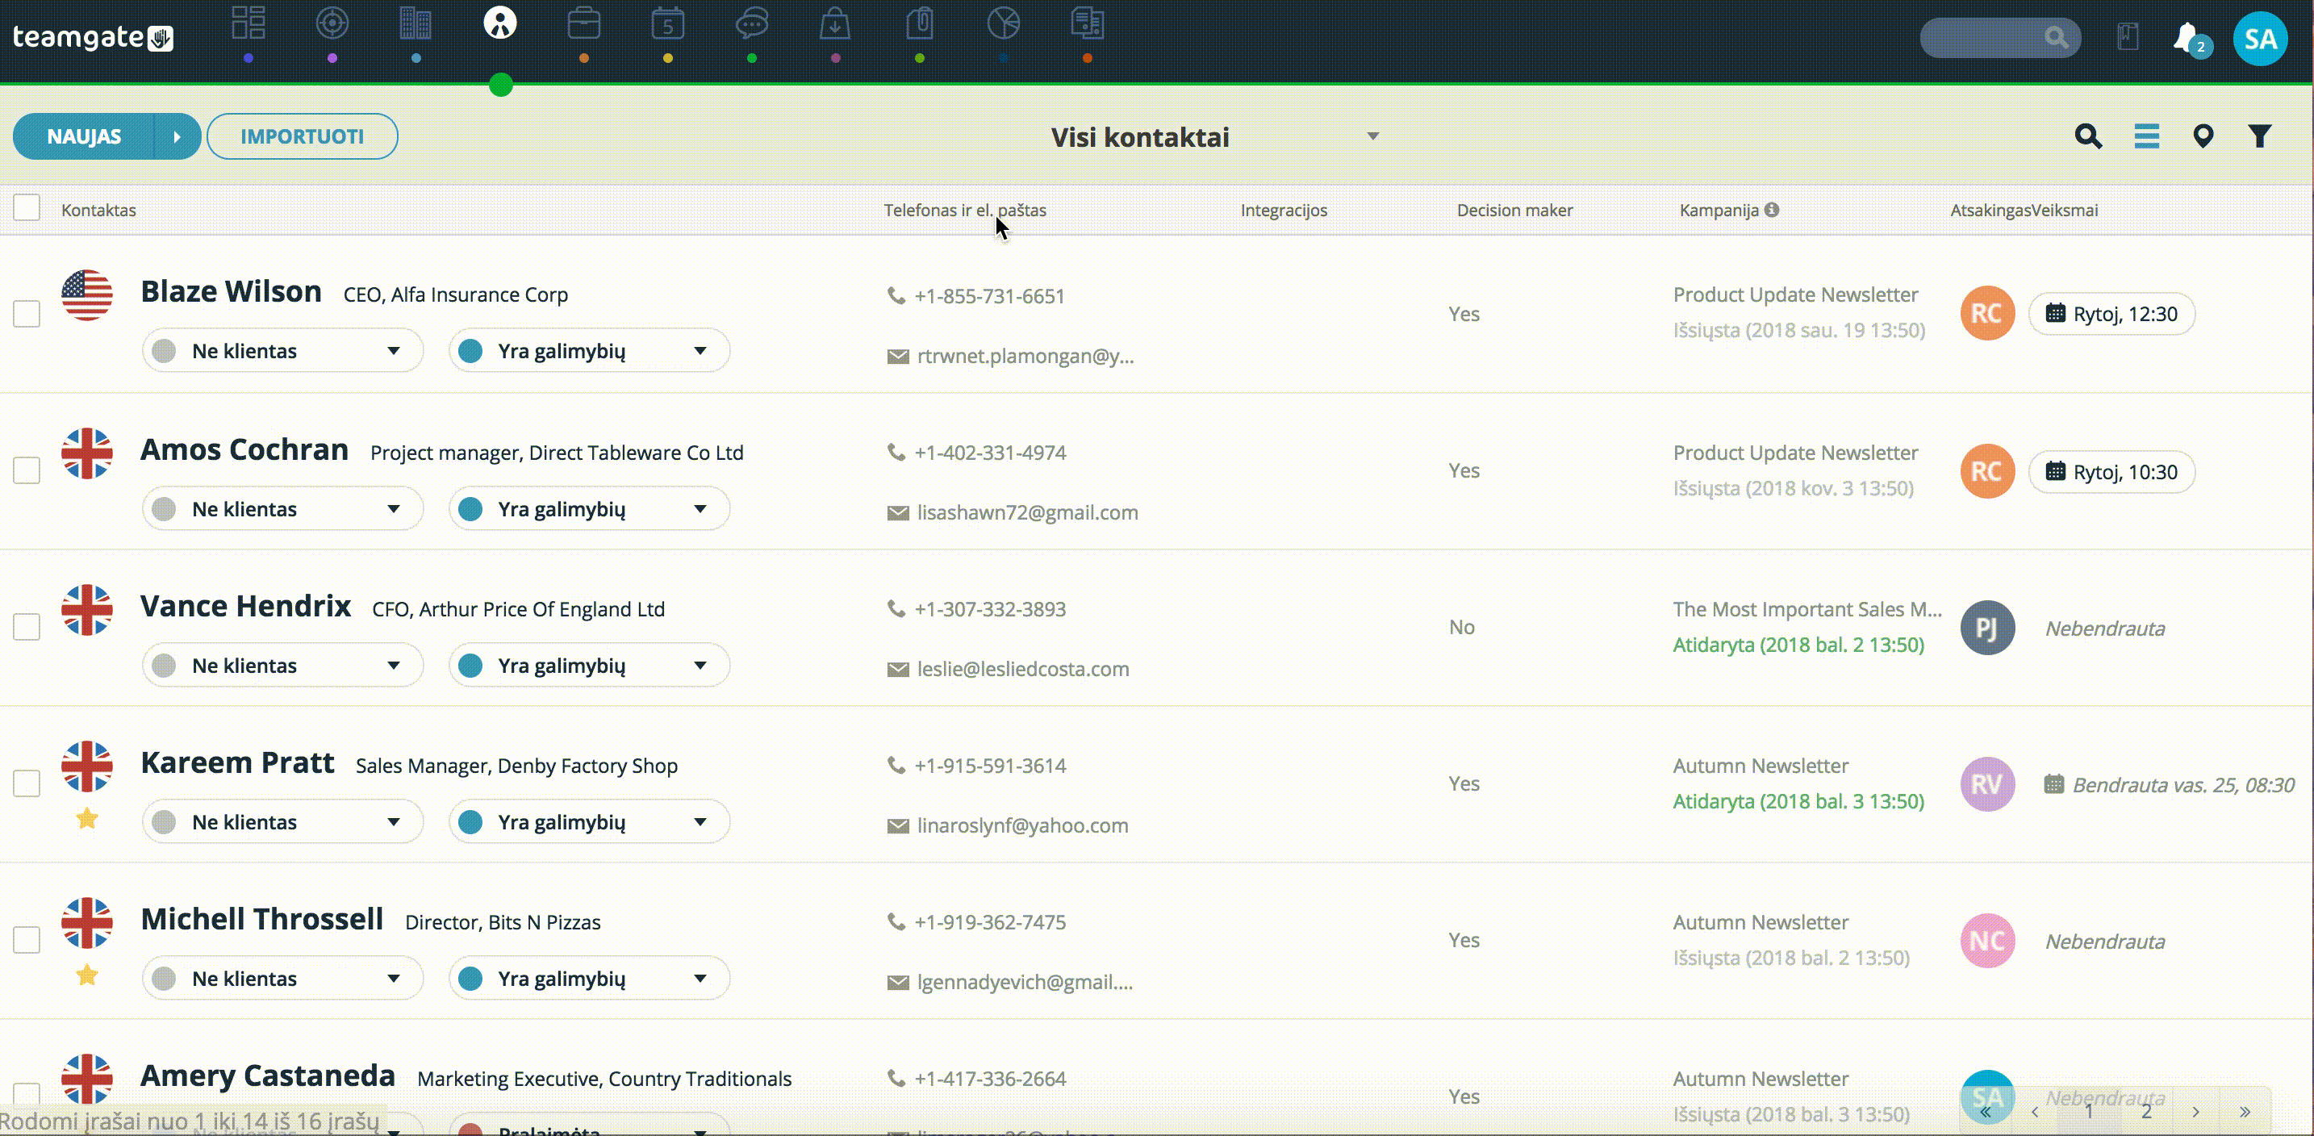Screen dimensions: 2314x1136
Task: Open the leads target icon
Action: [332, 23]
